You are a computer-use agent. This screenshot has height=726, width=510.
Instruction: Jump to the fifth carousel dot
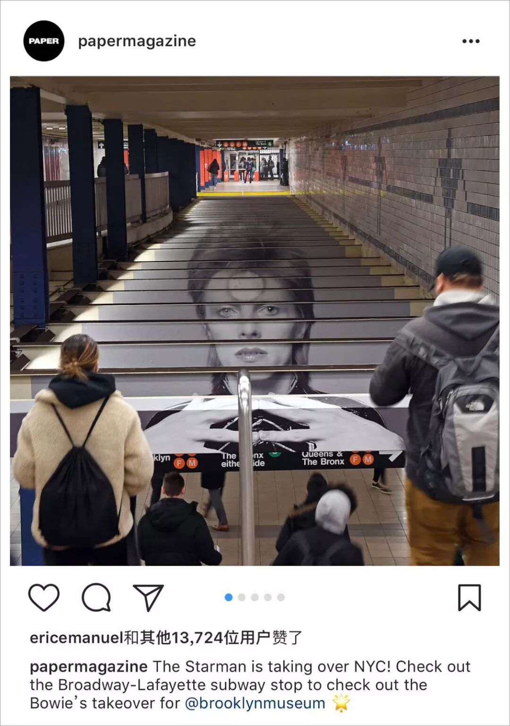click(x=281, y=597)
